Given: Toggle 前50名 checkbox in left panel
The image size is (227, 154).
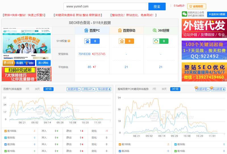Looking at the screenshot, I should tap(5, 138).
